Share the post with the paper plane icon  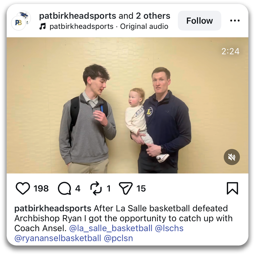126,188
